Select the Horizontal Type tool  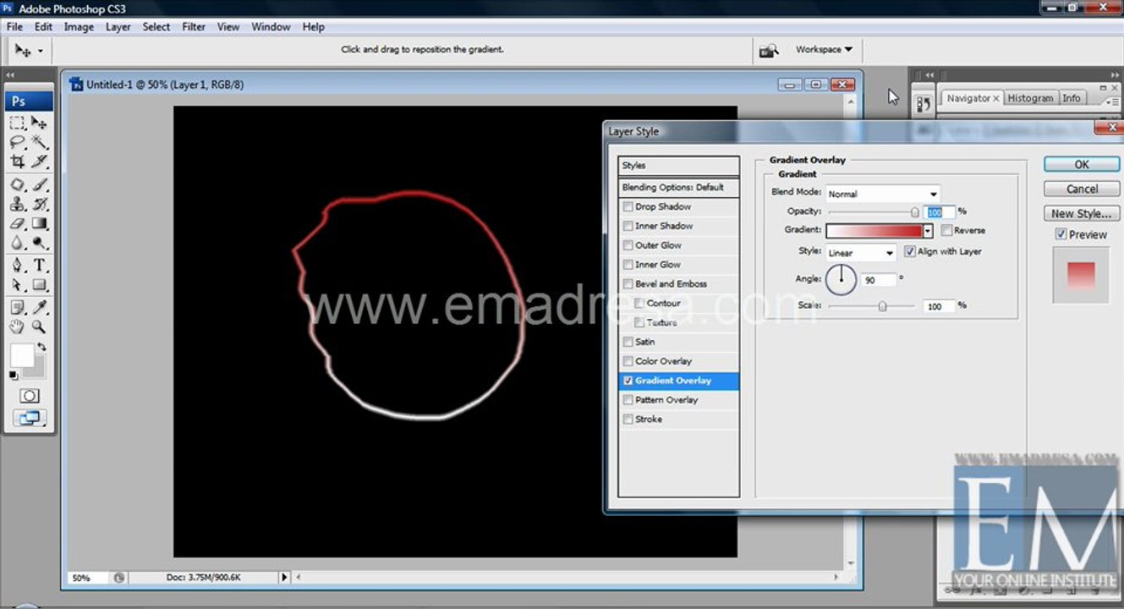click(x=40, y=266)
